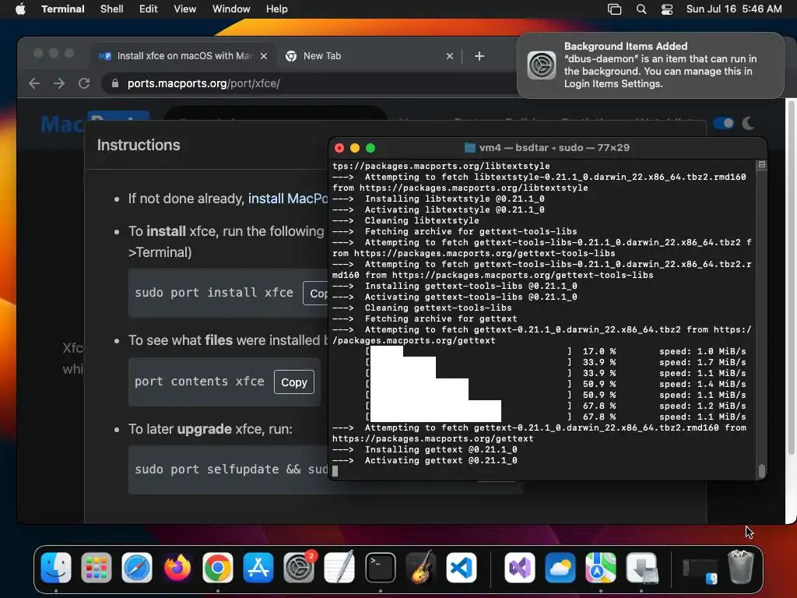
Task: Click the Stage Manager menu bar icon
Action: (x=615, y=9)
